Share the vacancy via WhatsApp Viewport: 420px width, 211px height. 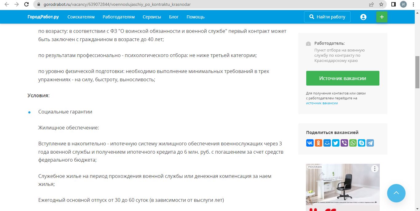pyautogui.click(x=353, y=143)
